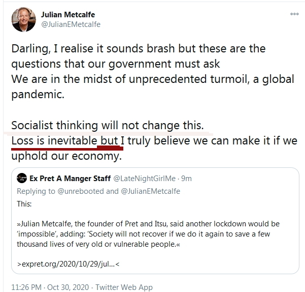Click the 11:26 PM tweet timestamp

[27, 287]
